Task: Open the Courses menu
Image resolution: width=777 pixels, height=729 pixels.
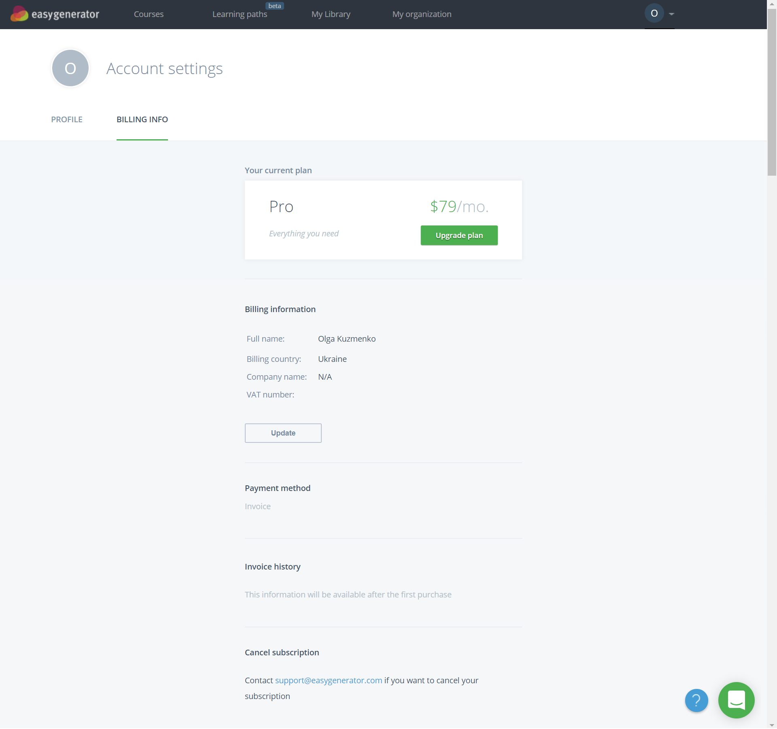Action: [x=149, y=14]
